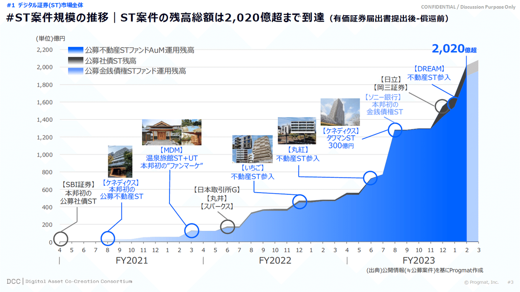The image size is (520, 292).
Task: Click the #3 page number
Action: [x=510, y=282]
